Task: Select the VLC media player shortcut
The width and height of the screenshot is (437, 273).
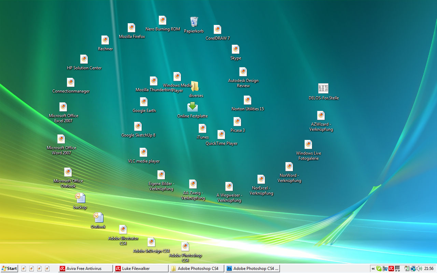Action: 143,153
